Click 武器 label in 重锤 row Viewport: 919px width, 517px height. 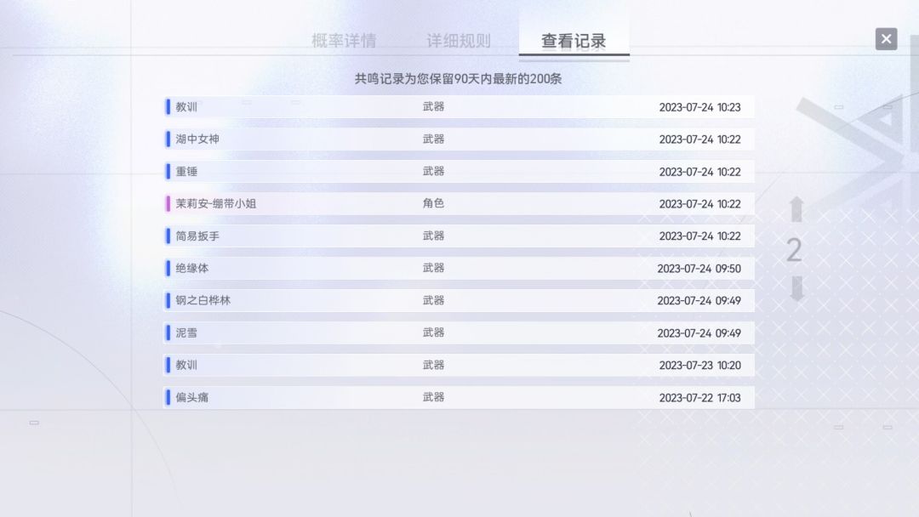[x=433, y=171]
